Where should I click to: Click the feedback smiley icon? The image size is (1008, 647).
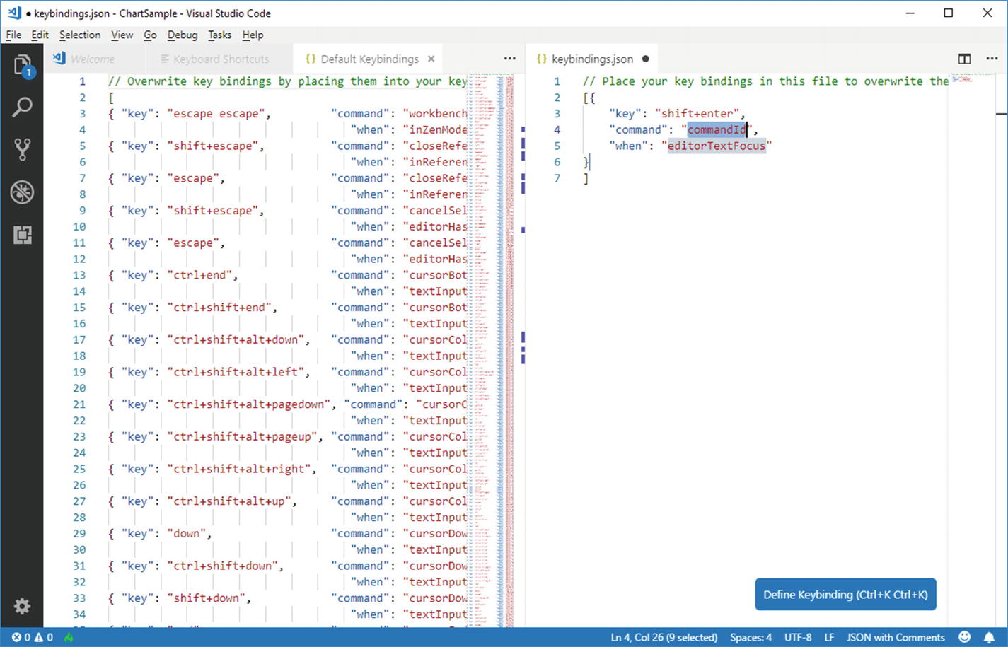tap(964, 637)
